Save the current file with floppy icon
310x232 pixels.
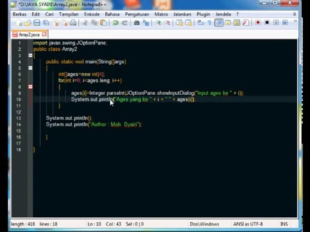pos(37,23)
